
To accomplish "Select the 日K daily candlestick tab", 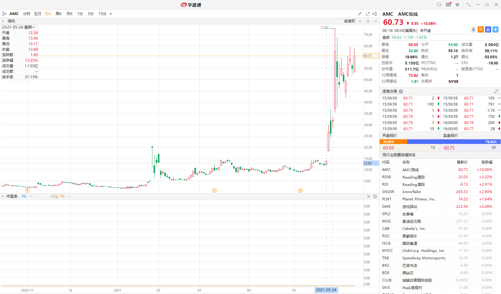I will click(x=48, y=14).
